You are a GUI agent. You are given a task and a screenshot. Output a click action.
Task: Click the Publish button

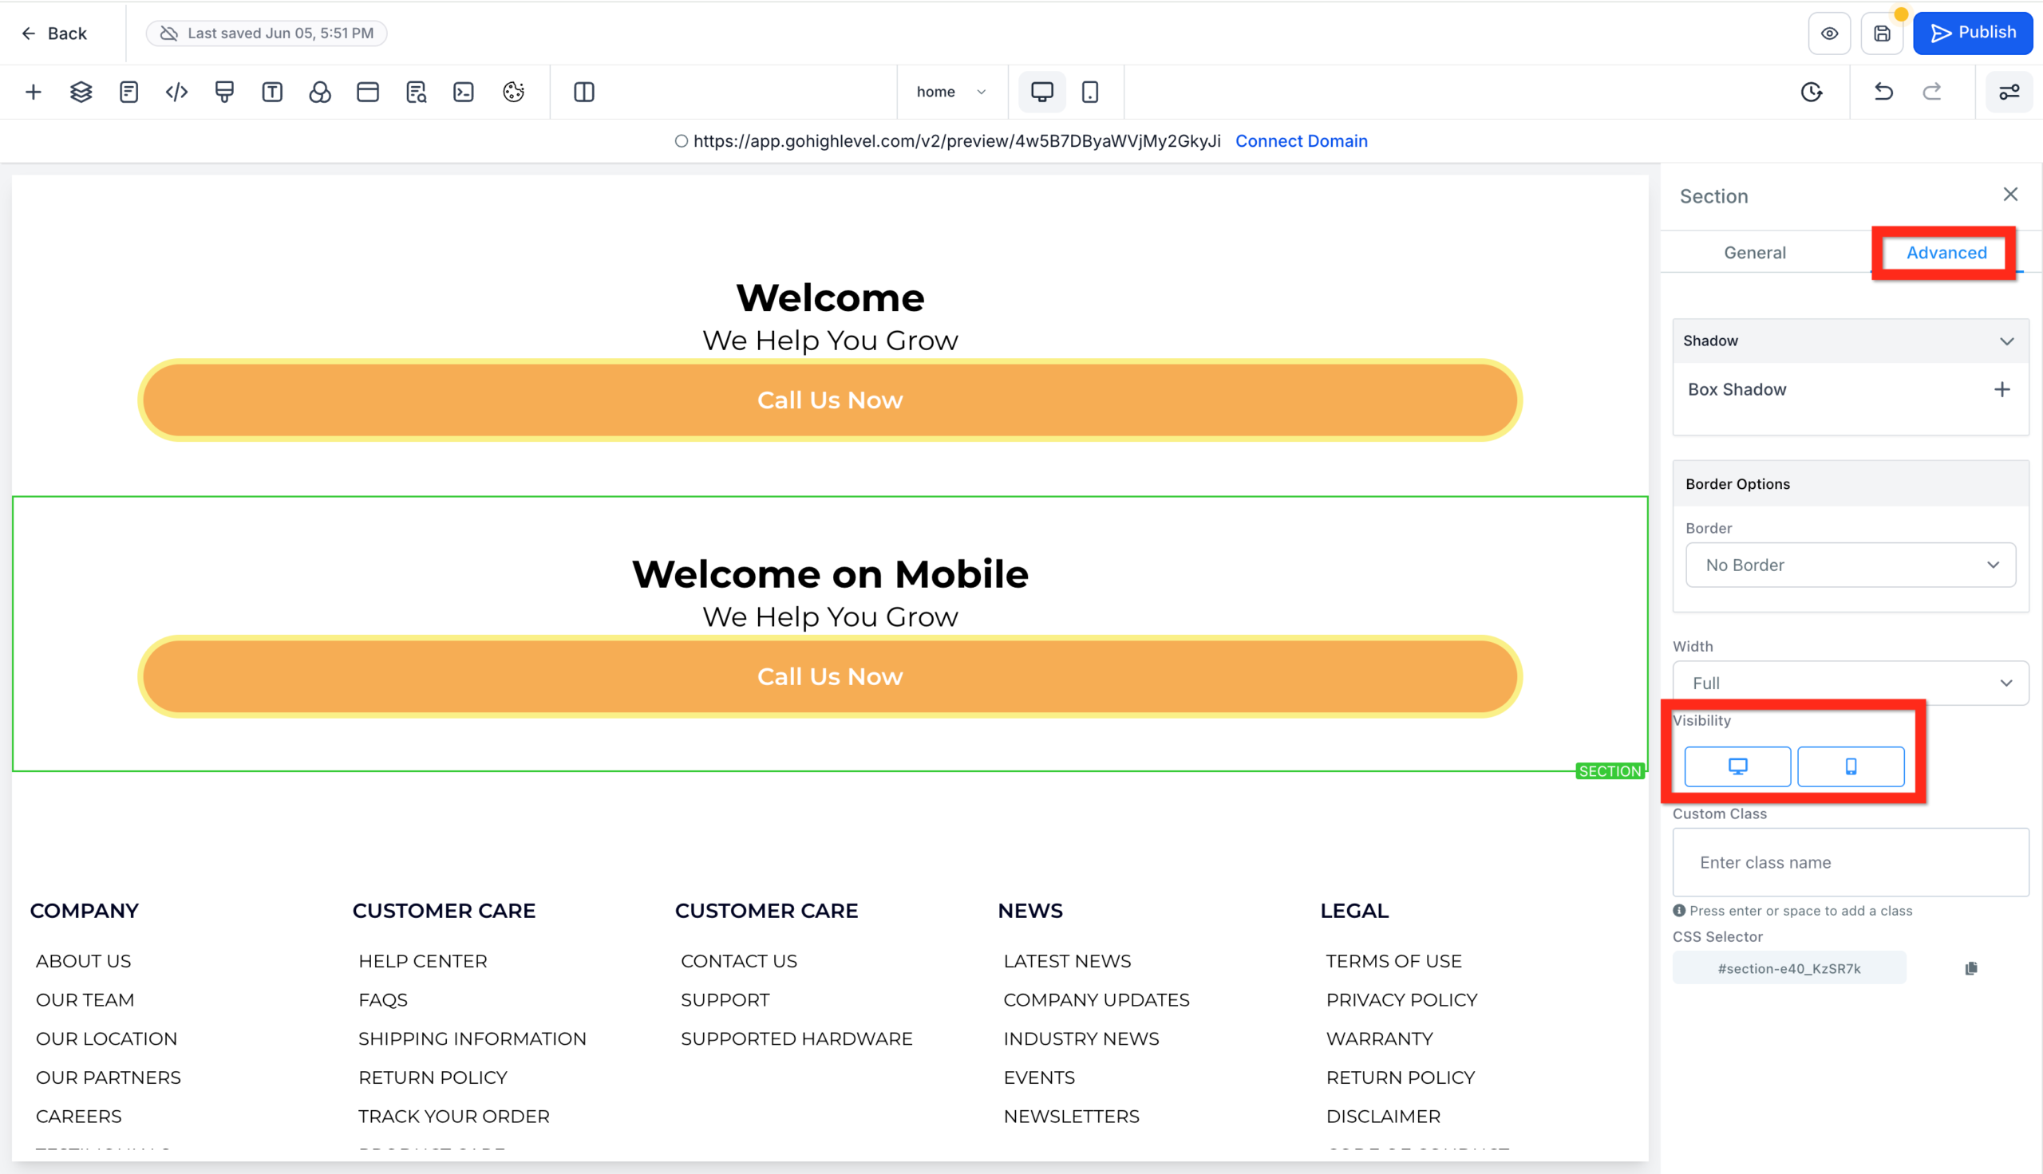click(1973, 32)
